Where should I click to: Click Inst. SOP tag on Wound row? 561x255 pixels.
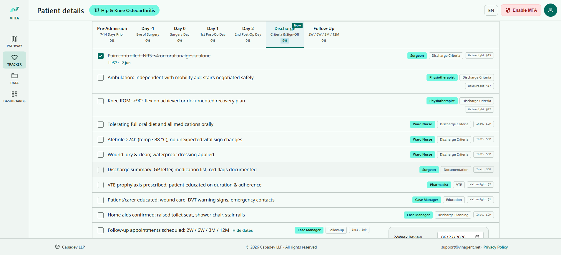(483, 154)
